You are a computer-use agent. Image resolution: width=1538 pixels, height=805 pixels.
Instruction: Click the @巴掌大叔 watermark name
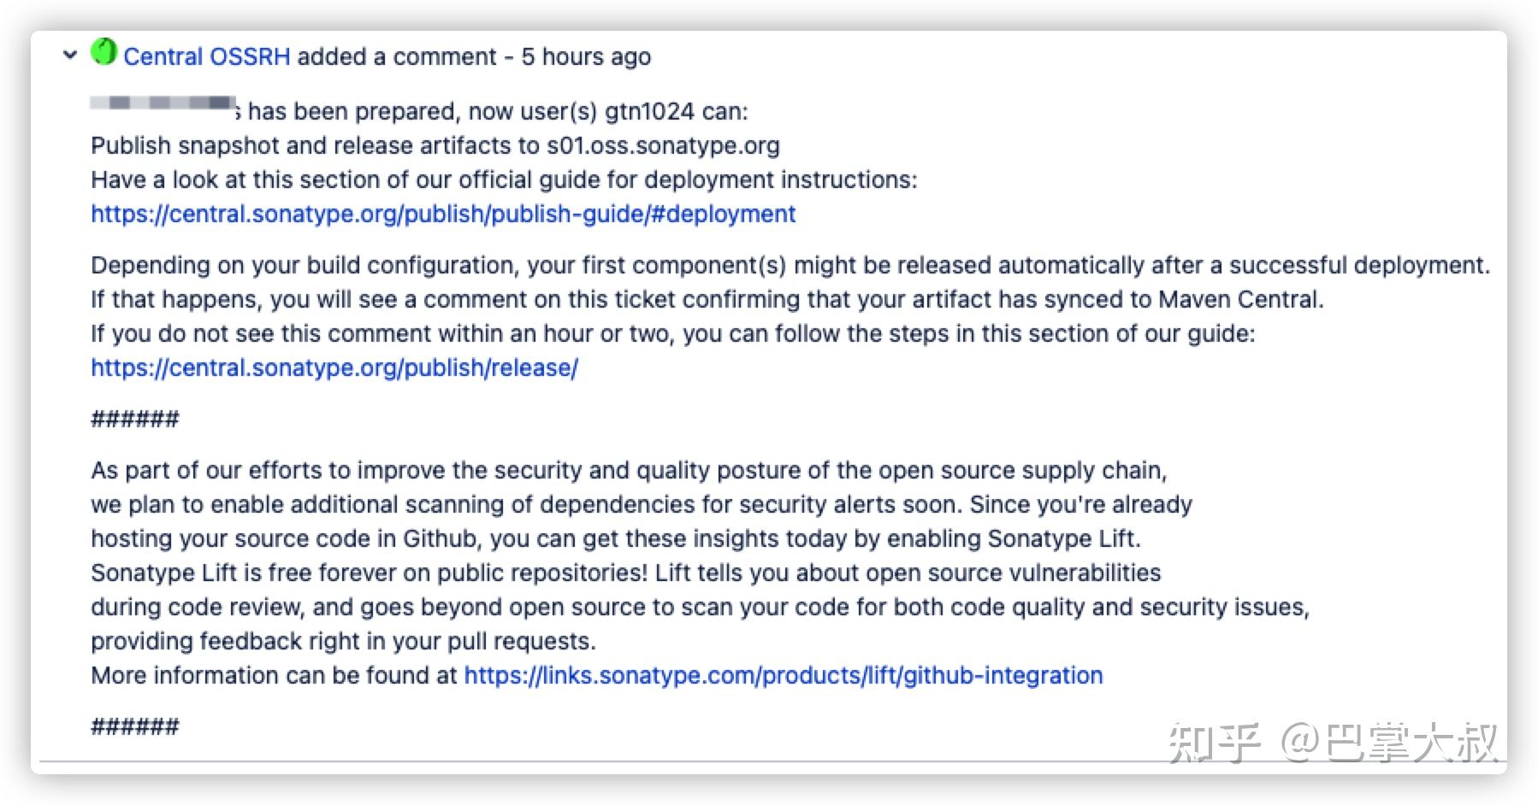1389,742
